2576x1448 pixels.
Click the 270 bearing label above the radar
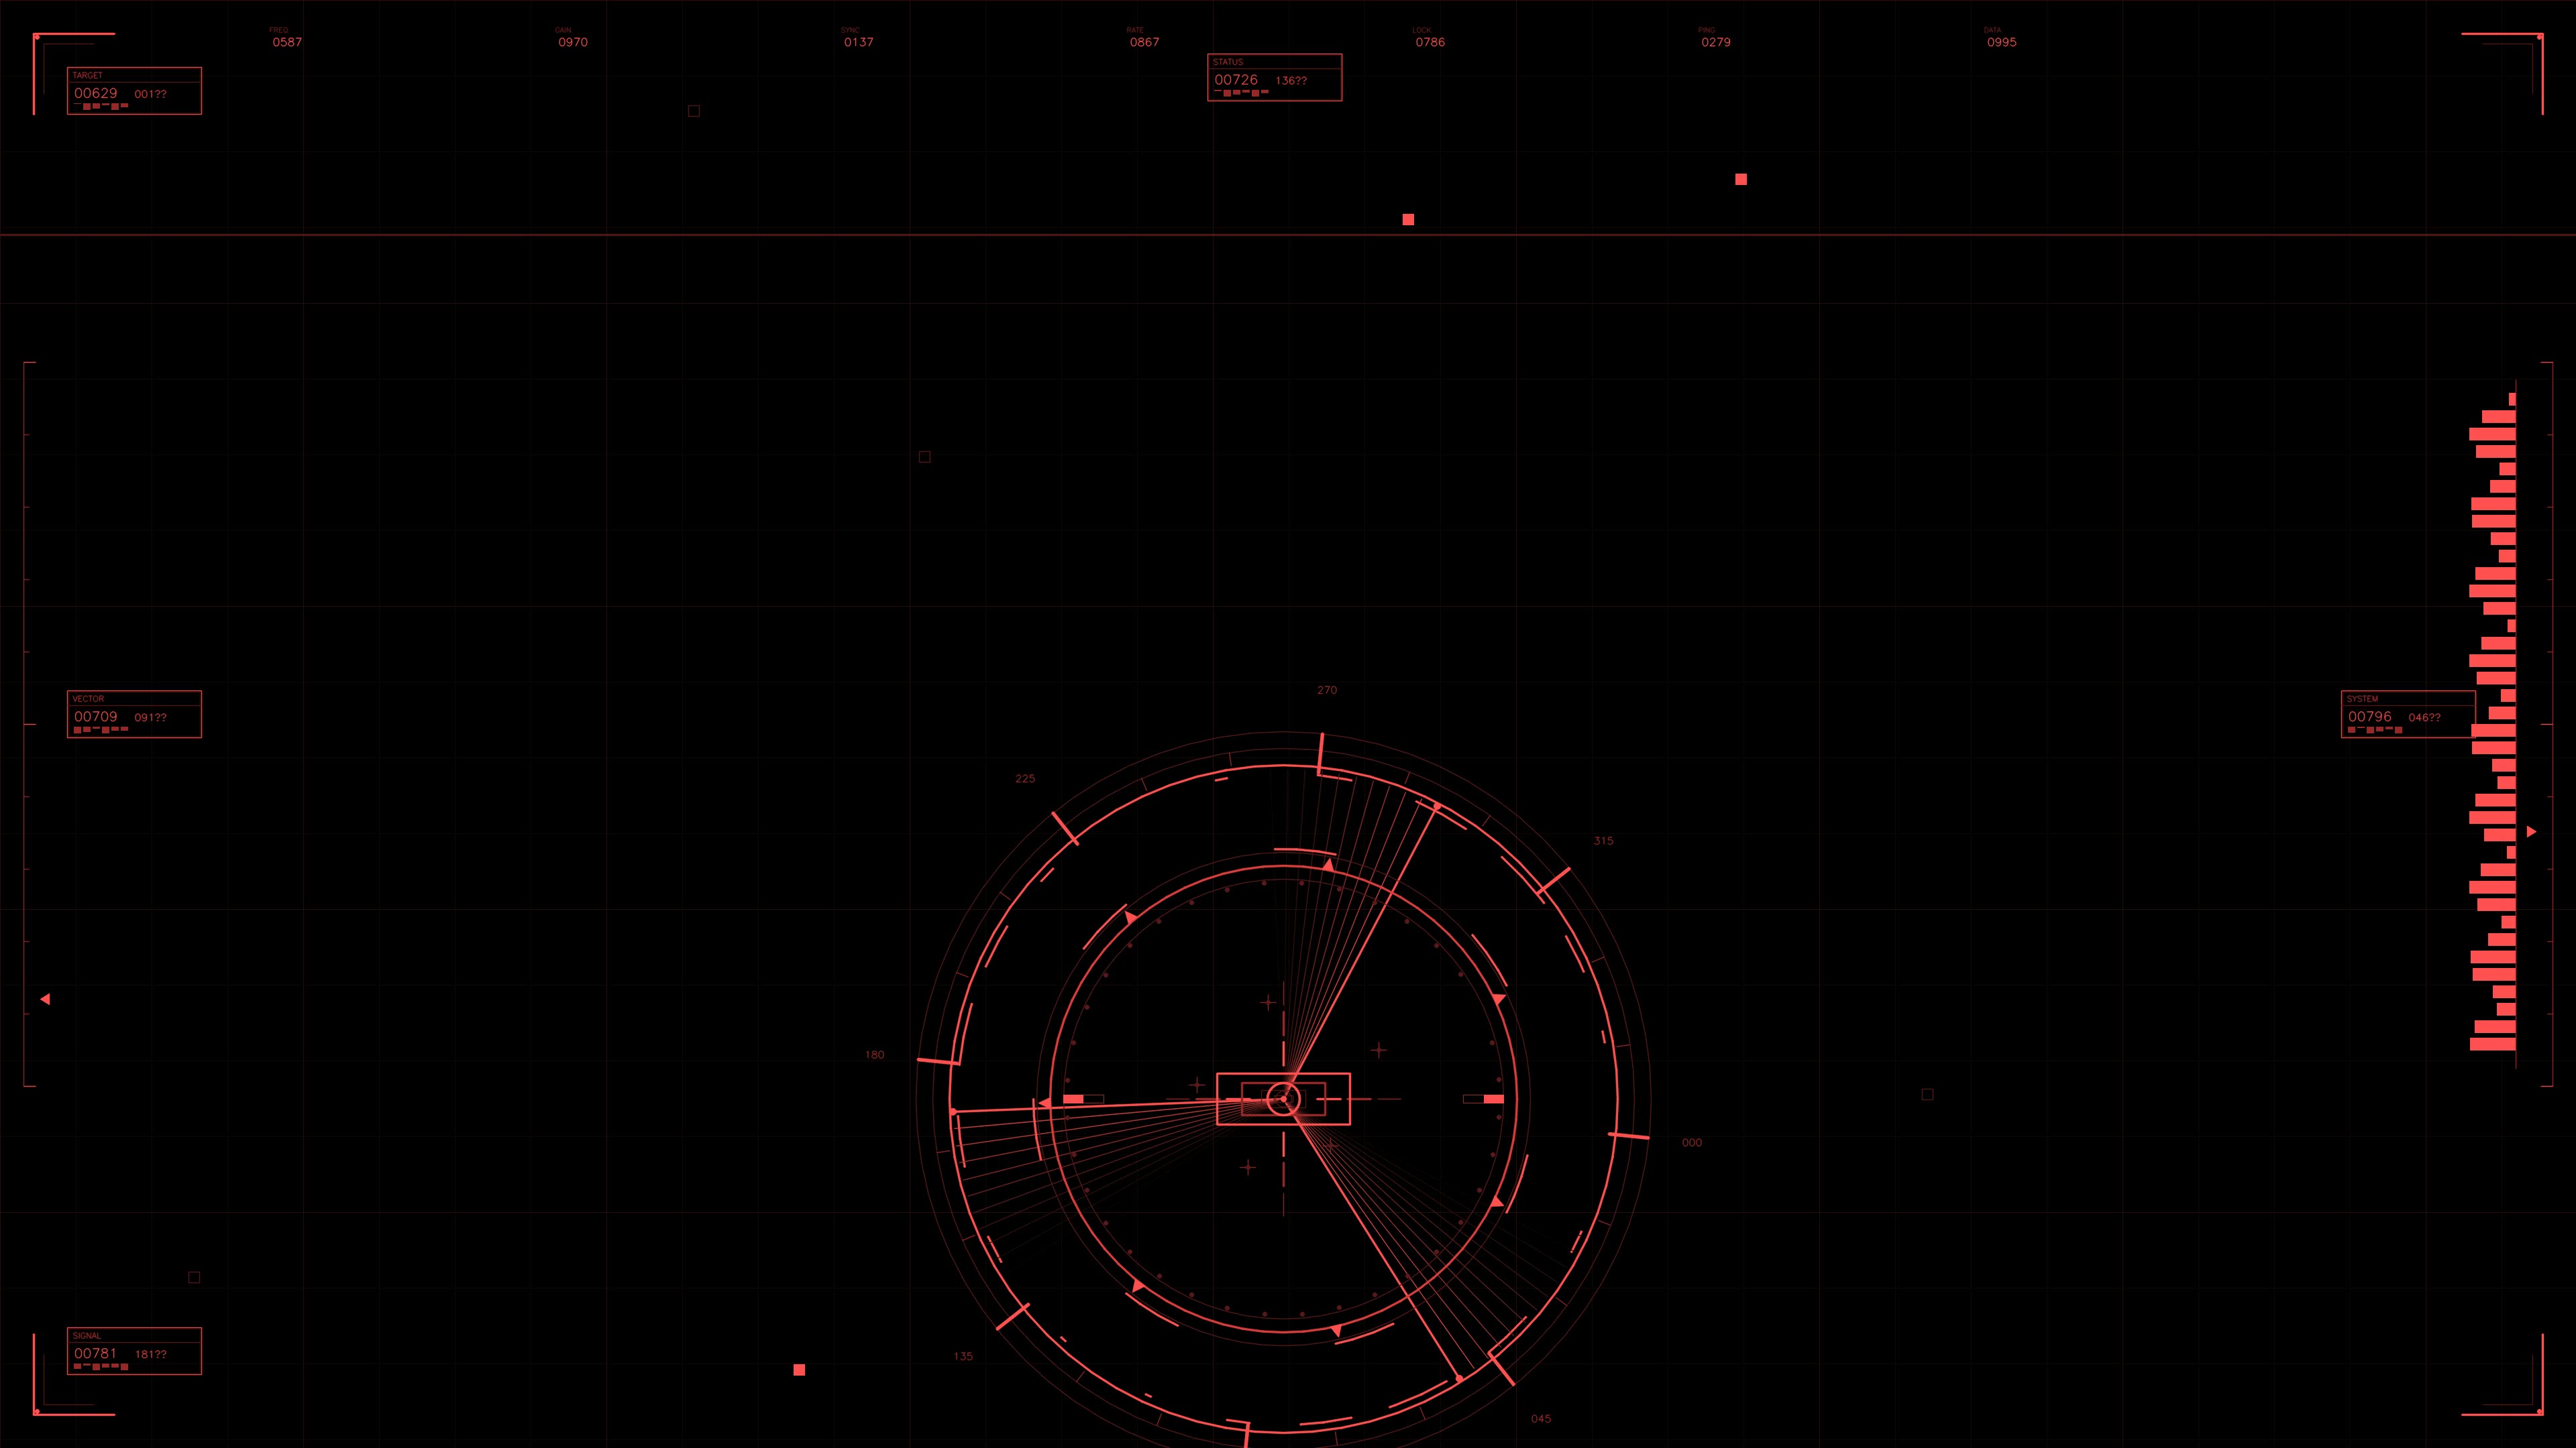tap(1327, 690)
